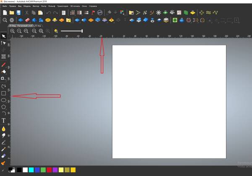Open the Траектории menu
Viewport: 252px width, 176px height.
click(x=63, y=6)
